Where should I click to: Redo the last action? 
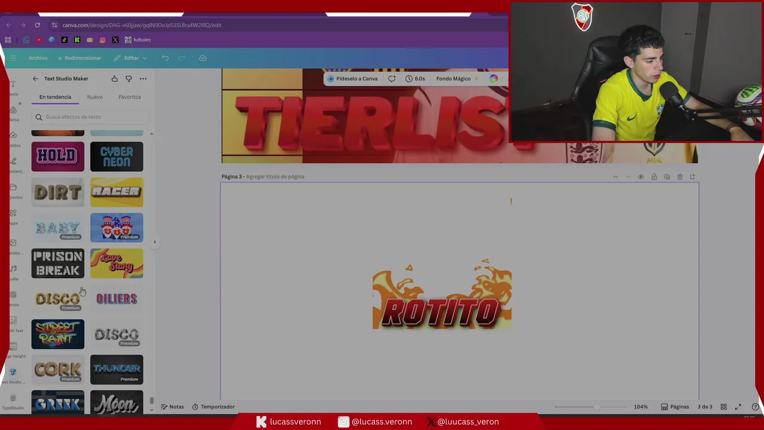(x=182, y=58)
